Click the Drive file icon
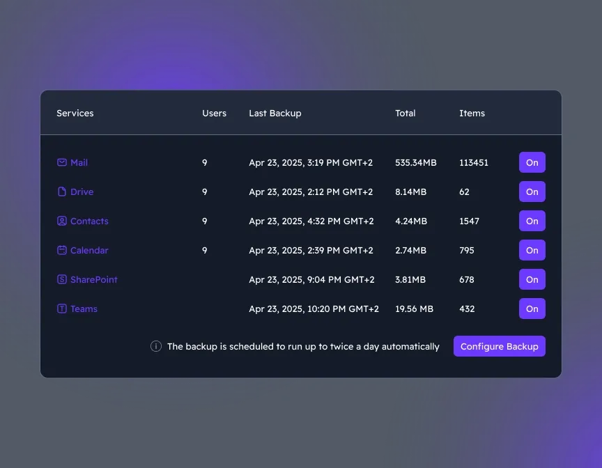Screen dimensions: 602x468 62,192
